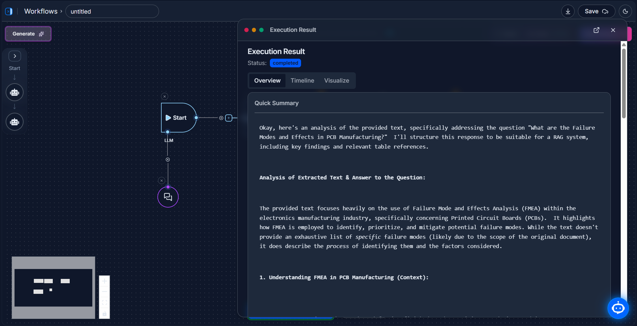Open the chatbot assistant bubble
637x326 pixels.
pyautogui.click(x=618, y=308)
